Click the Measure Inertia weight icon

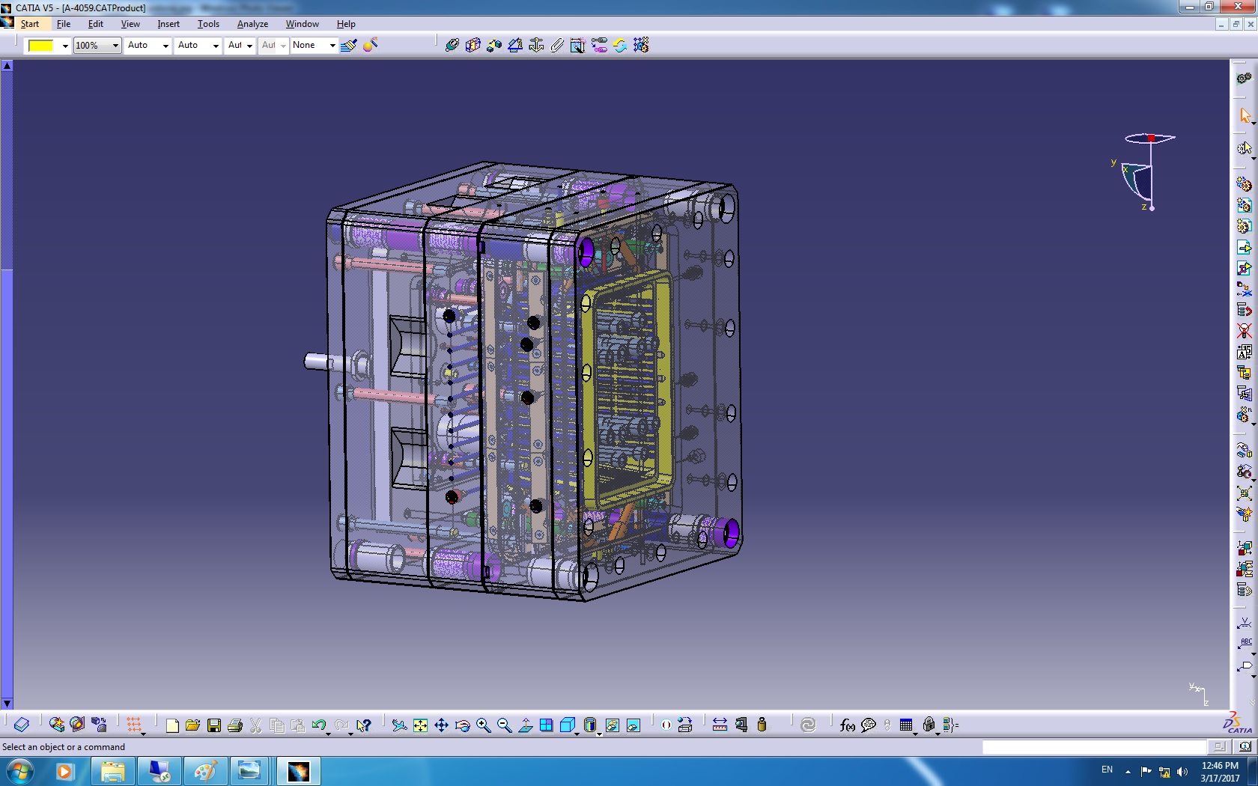762,725
